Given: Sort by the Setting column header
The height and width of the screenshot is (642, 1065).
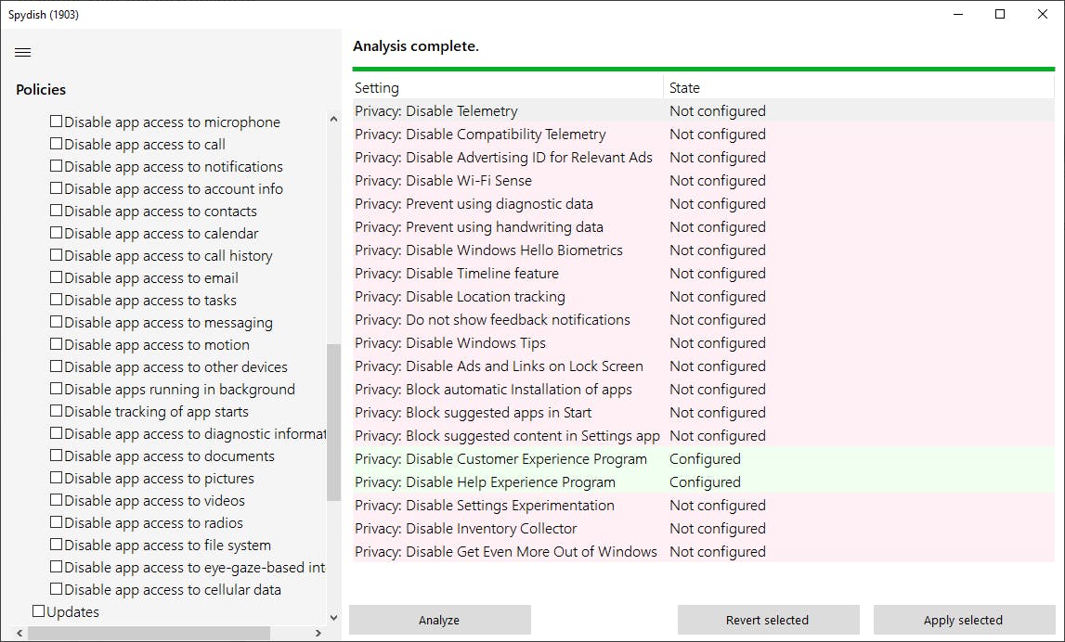Looking at the screenshot, I should tap(507, 88).
